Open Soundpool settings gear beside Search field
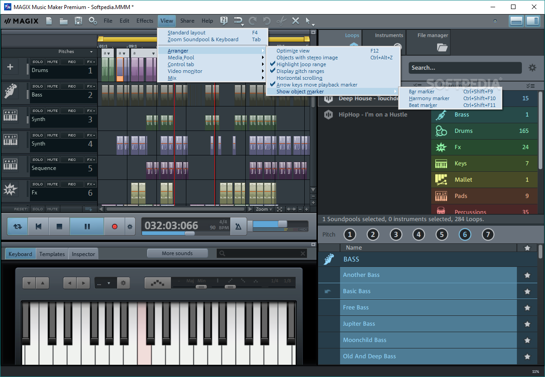545x377 pixels. coord(532,68)
